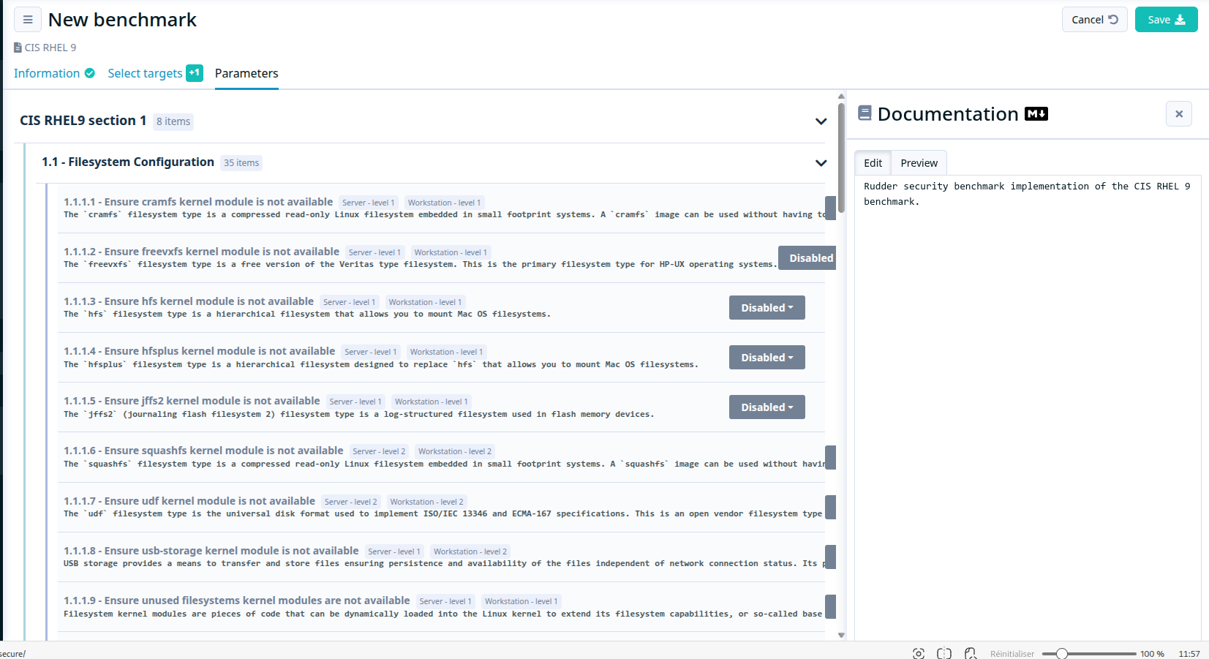Click the hfs rule description text
This screenshot has height=659, width=1209.
307,315
